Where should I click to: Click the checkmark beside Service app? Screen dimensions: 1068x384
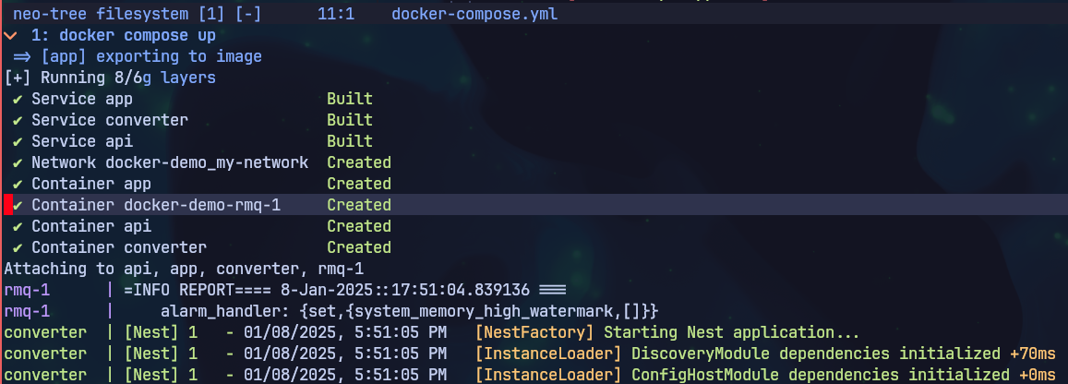tap(17, 100)
